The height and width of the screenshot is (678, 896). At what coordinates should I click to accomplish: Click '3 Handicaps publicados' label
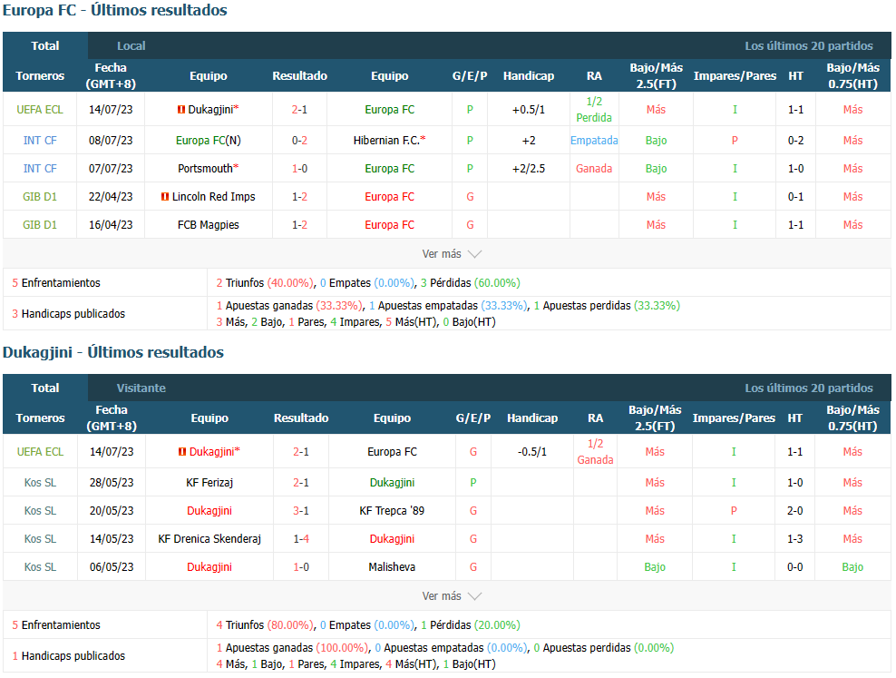click(69, 314)
